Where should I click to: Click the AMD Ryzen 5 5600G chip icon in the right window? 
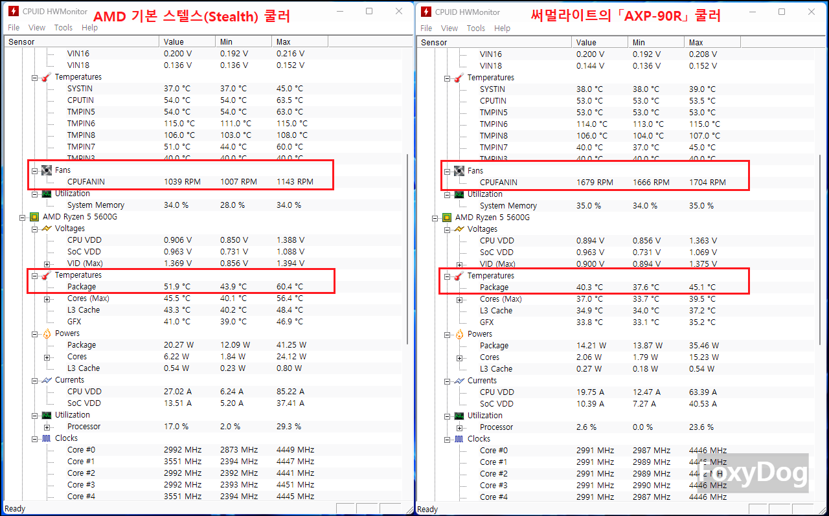[447, 218]
